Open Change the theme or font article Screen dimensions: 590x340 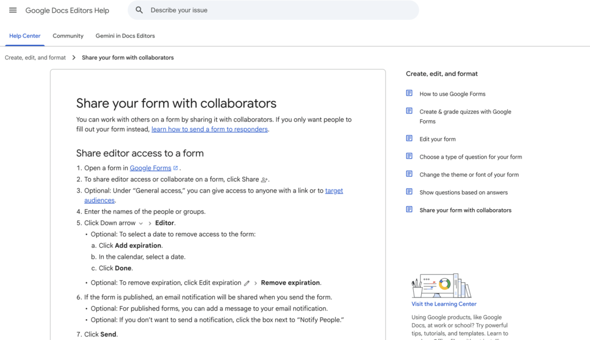tap(469, 175)
